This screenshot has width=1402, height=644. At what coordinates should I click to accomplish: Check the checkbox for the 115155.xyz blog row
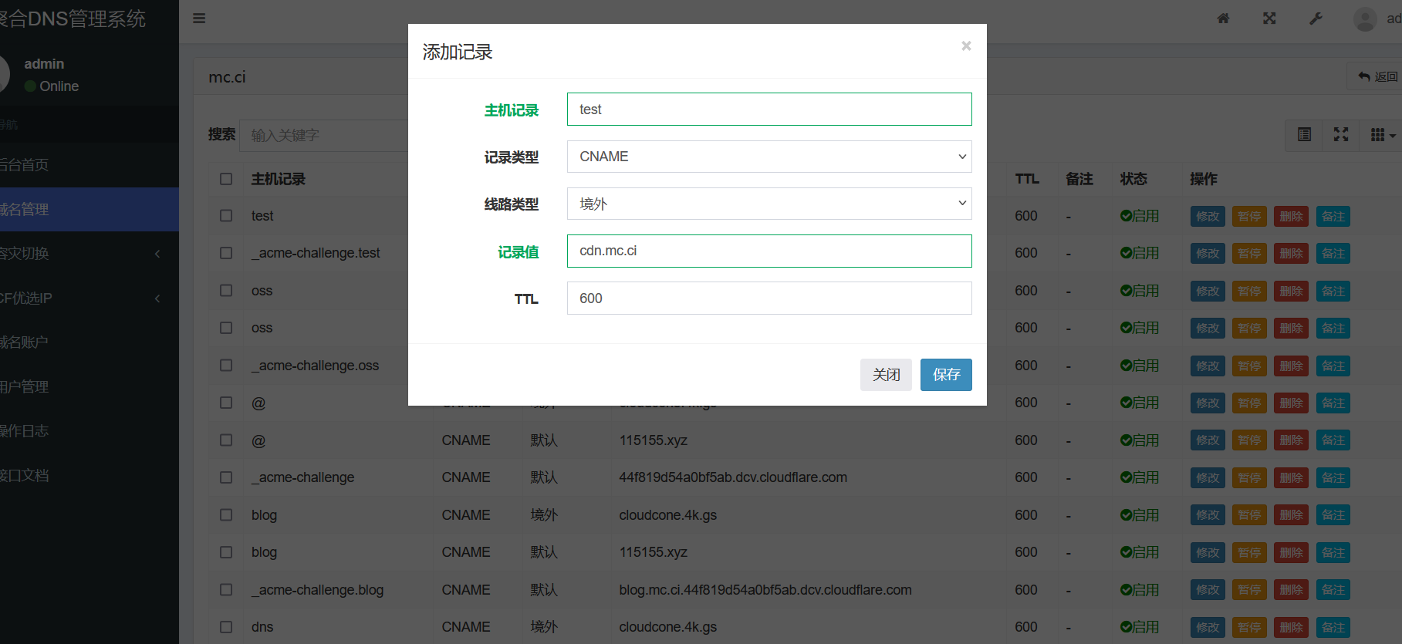pyautogui.click(x=226, y=552)
